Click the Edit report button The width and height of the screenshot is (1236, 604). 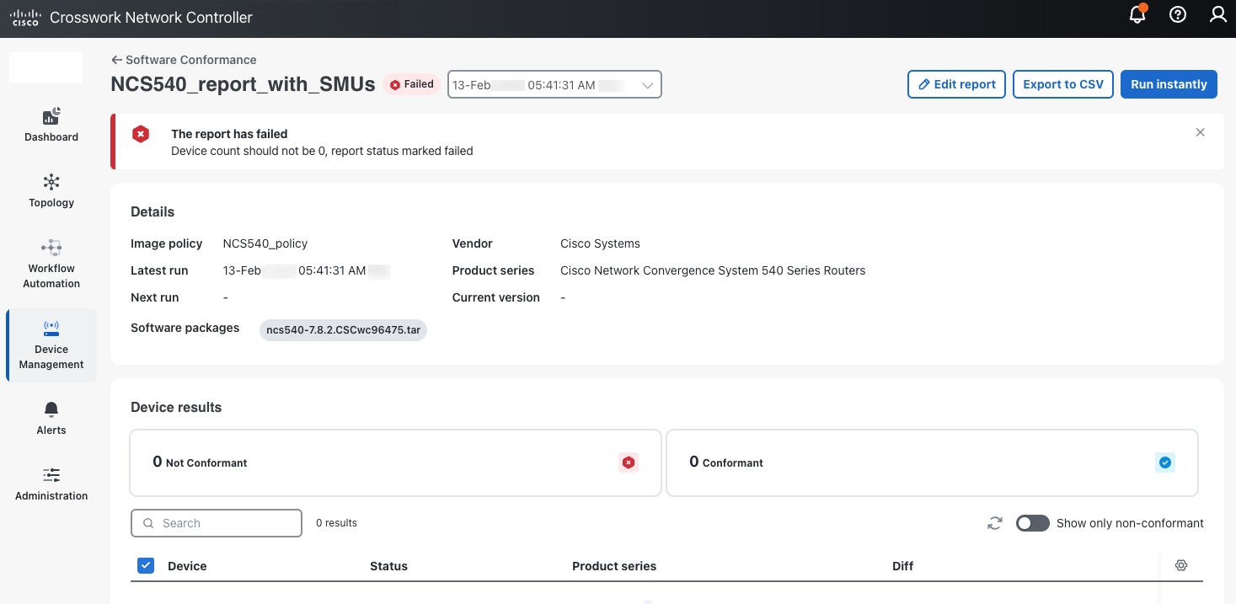click(956, 84)
